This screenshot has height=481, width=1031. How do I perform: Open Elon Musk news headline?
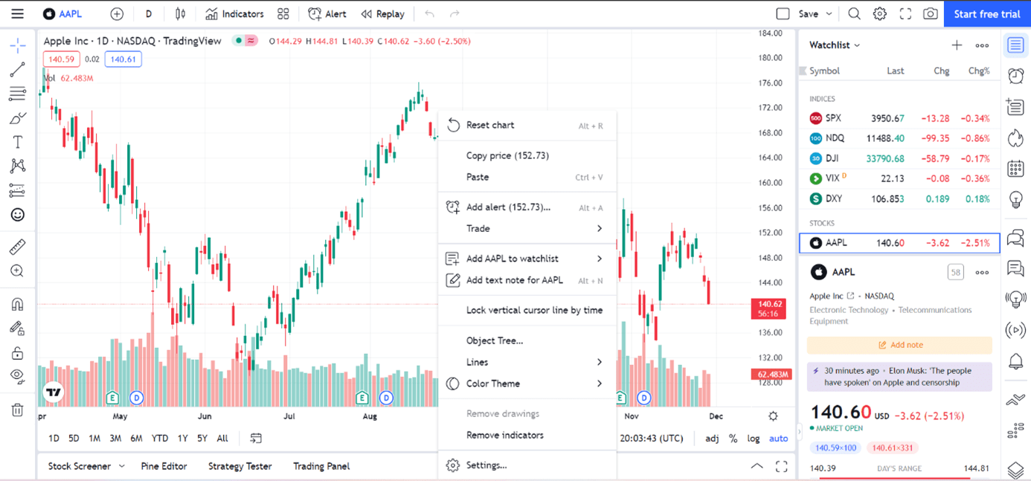[899, 377]
